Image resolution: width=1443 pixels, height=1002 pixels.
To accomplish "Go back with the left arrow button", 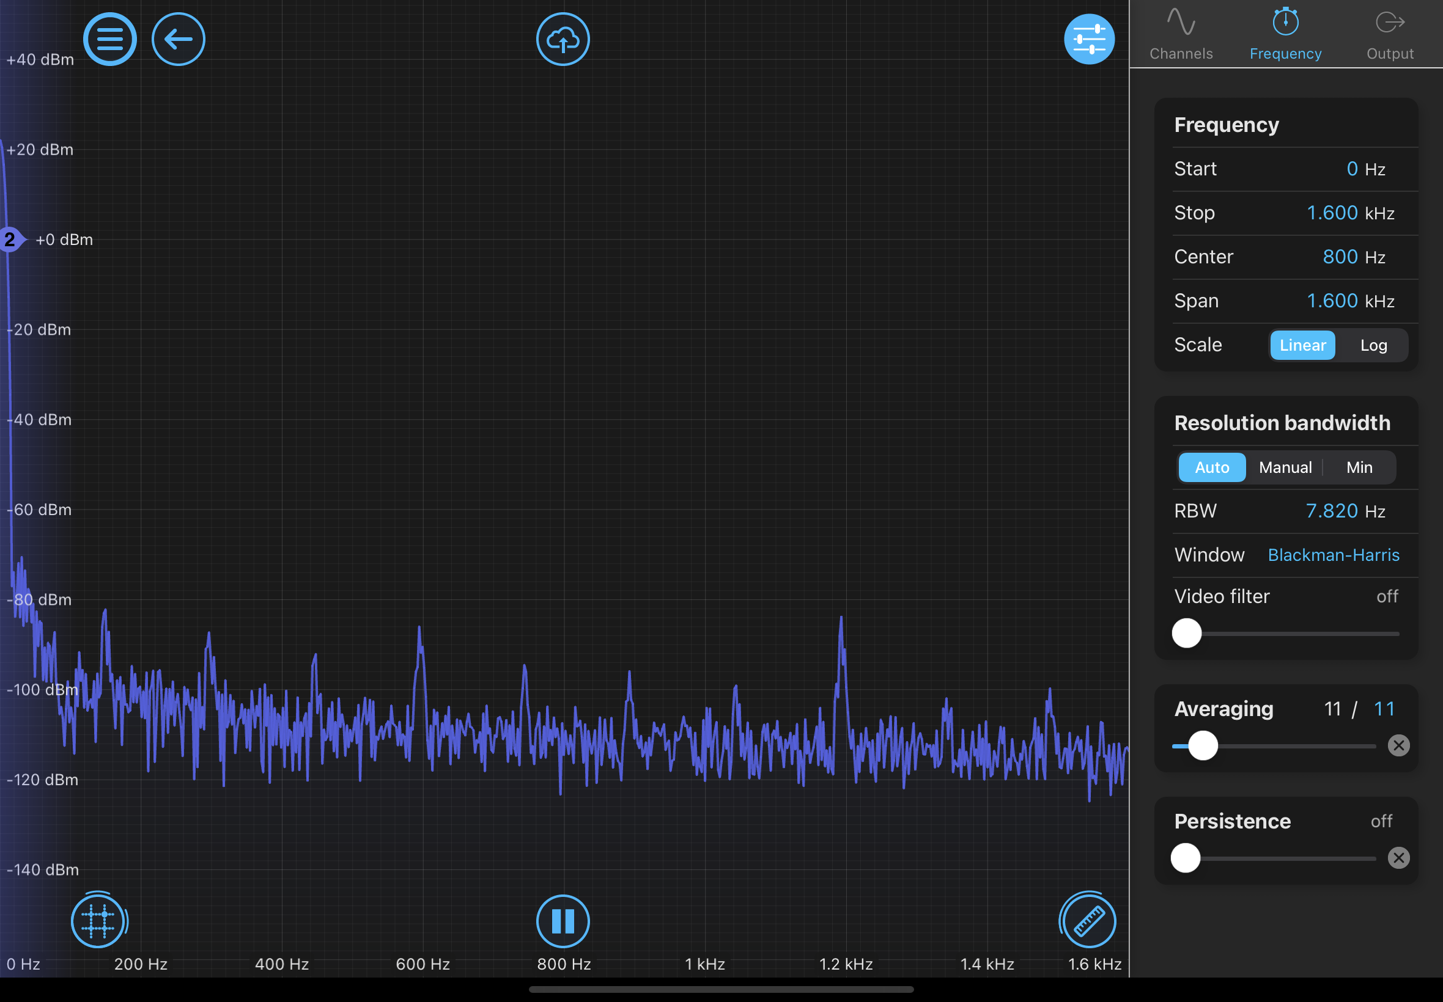I will click(179, 40).
